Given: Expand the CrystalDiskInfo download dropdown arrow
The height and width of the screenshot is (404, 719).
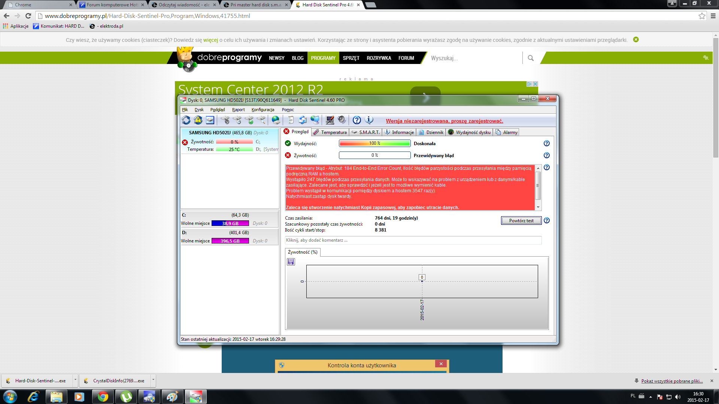Looking at the screenshot, I should pyautogui.click(x=153, y=380).
